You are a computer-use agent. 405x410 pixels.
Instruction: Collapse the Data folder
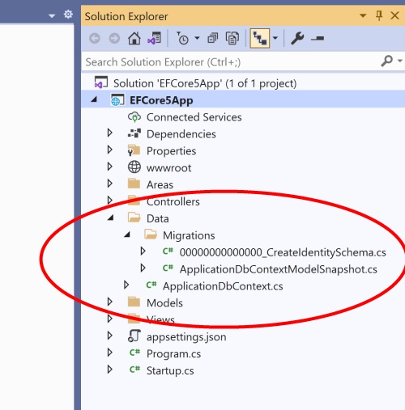(111, 218)
